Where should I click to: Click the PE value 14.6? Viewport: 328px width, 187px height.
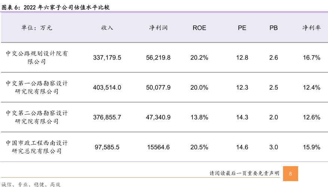tap(242, 147)
